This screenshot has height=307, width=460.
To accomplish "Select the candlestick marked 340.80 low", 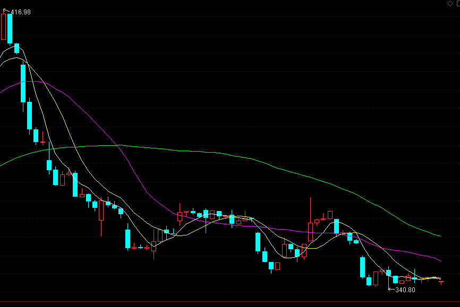I will click(x=389, y=277).
